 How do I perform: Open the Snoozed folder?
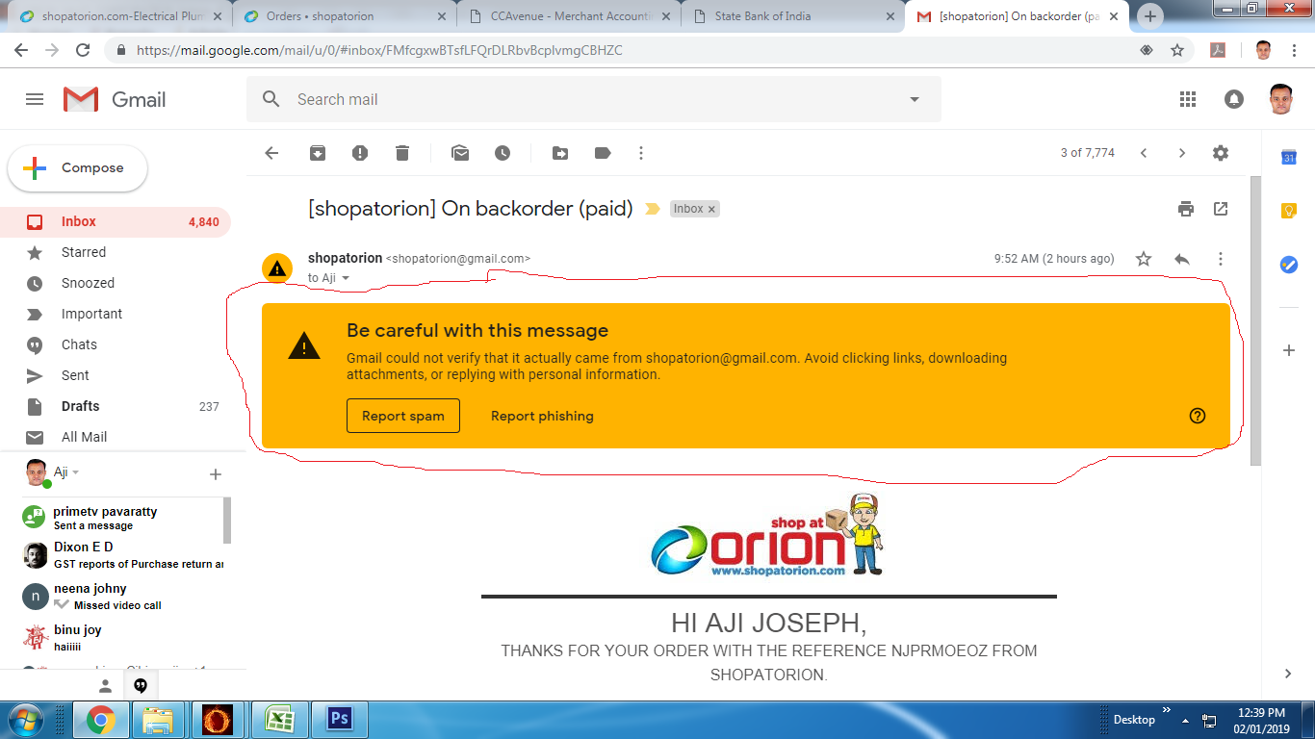click(x=116, y=283)
